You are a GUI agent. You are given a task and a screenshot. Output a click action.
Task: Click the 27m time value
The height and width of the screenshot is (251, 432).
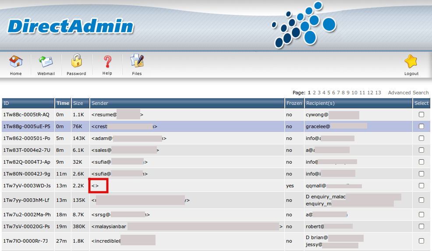click(x=61, y=241)
